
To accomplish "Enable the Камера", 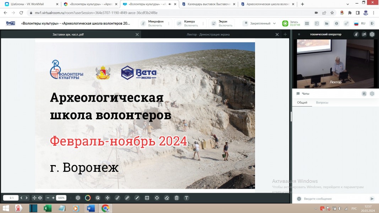I will coord(187,23).
